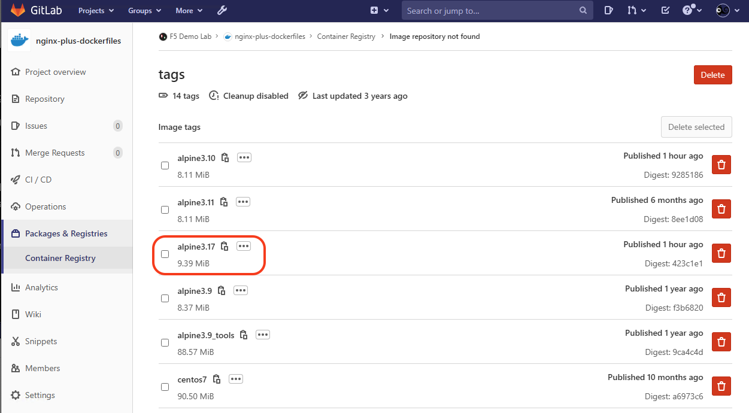Check the centos7 tag checkbox
Viewport: 749px width, 413px height.
165,387
